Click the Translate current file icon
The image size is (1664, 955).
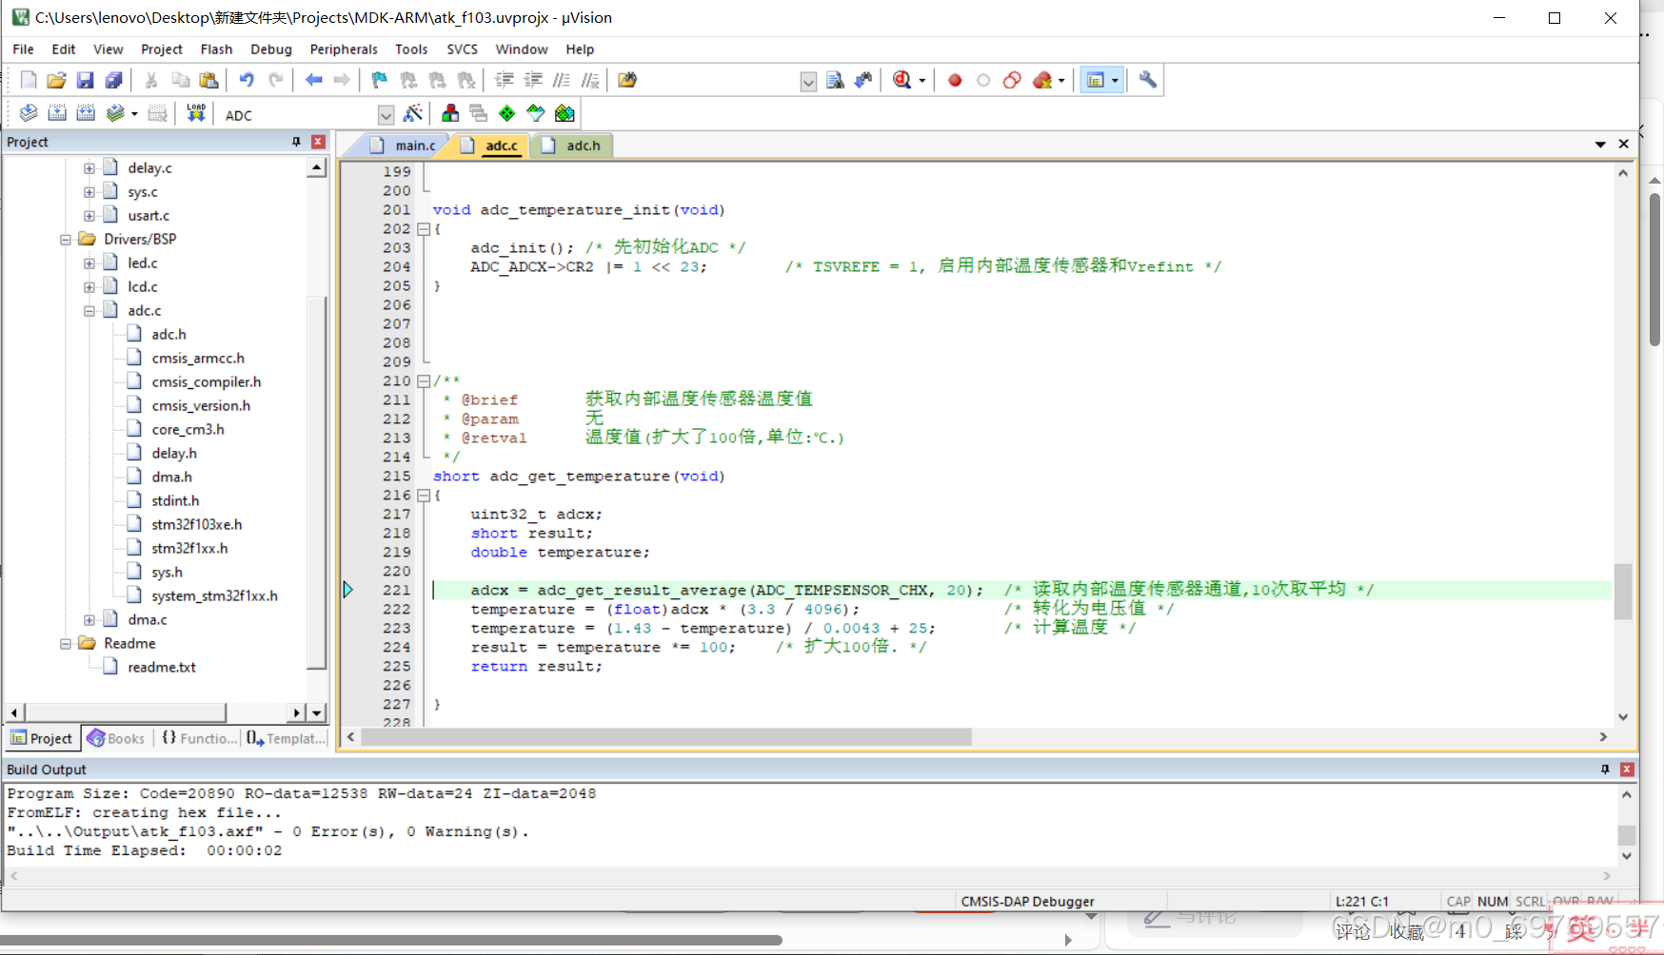[29, 114]
